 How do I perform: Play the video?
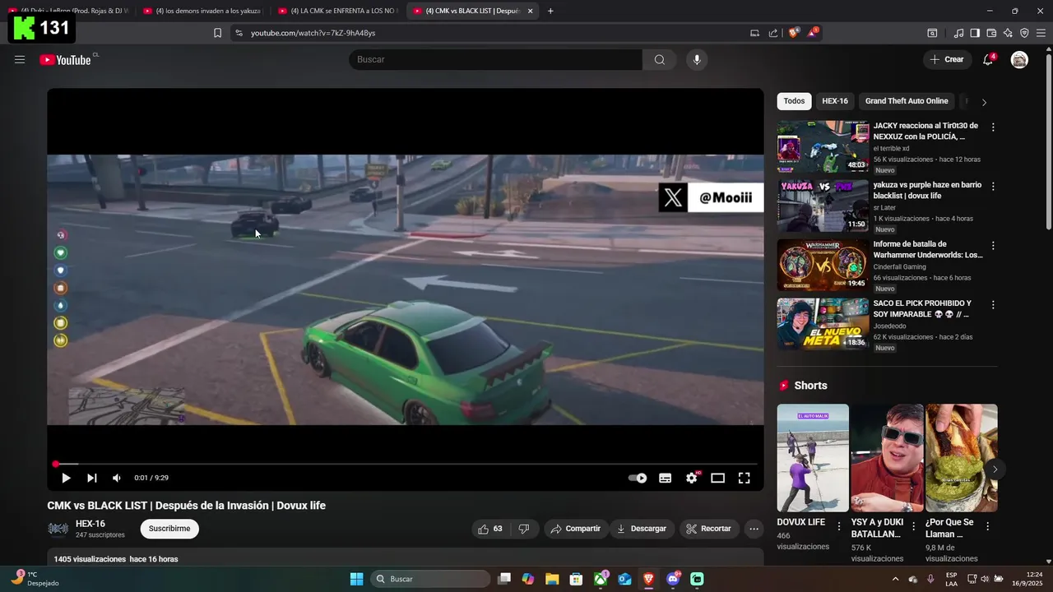pos(66,478)
